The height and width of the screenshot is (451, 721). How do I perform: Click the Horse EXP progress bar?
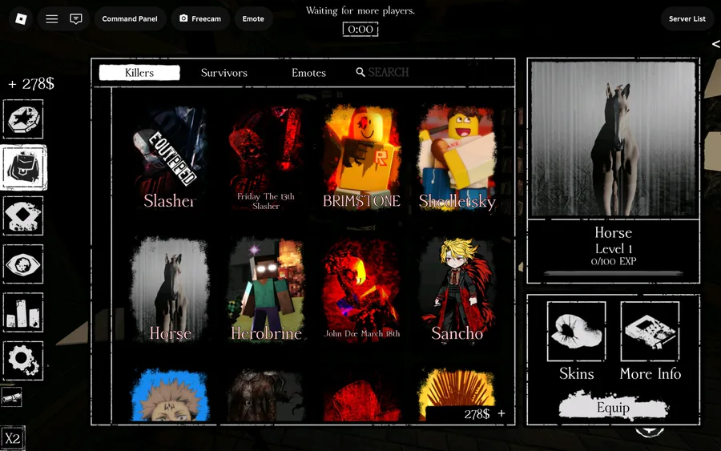[x=614, y=273]
